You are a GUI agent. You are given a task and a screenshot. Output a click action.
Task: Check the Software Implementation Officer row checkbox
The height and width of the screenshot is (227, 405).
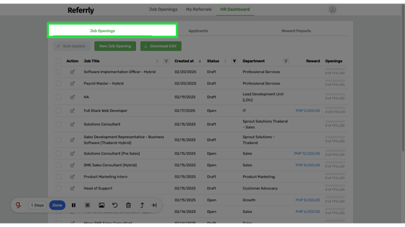(x=59, y=72)
